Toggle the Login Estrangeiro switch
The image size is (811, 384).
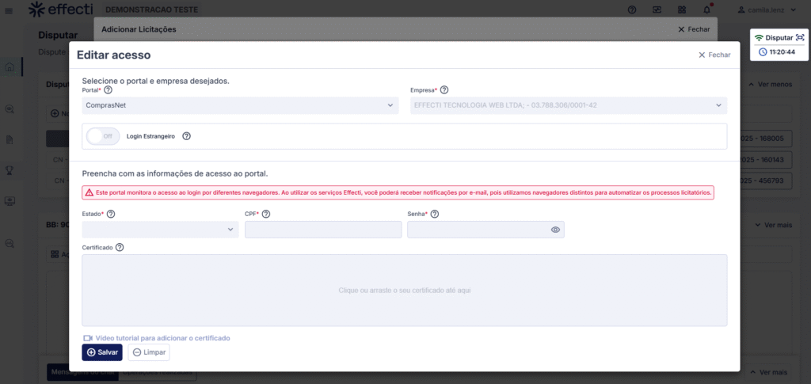103,136
